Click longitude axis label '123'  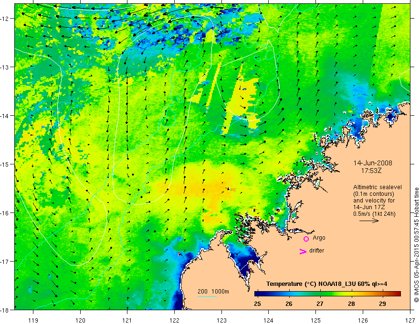coord(221,320)
